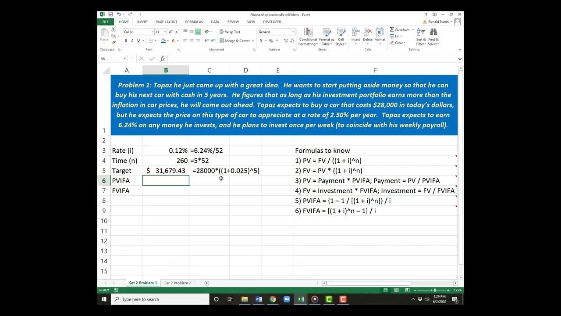Viewport: 561px width, 316px height.
Task: Click the Increase Indent icon
Action: click(x=213, y=40)
